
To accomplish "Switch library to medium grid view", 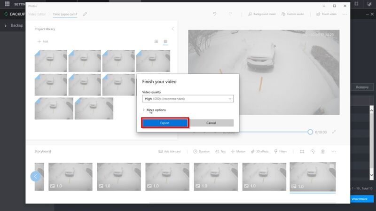I will pyautogui.click(x=156, y=41).
